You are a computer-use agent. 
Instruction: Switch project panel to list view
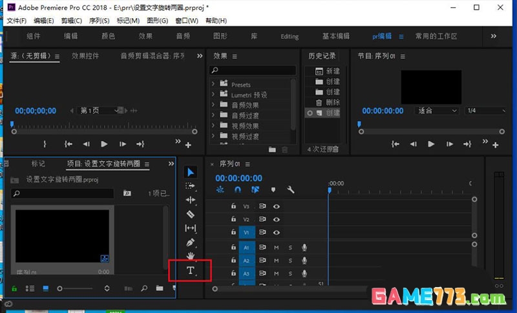click(30, 288)
